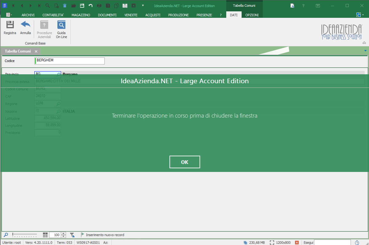This screenshot has height=245, width=369.
Task: Open the VENDITE menu
Action: click(131, 15)
